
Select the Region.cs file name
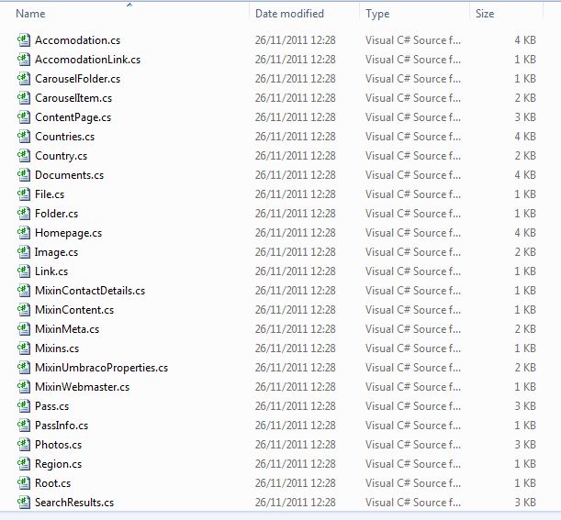tap(59, 465)
